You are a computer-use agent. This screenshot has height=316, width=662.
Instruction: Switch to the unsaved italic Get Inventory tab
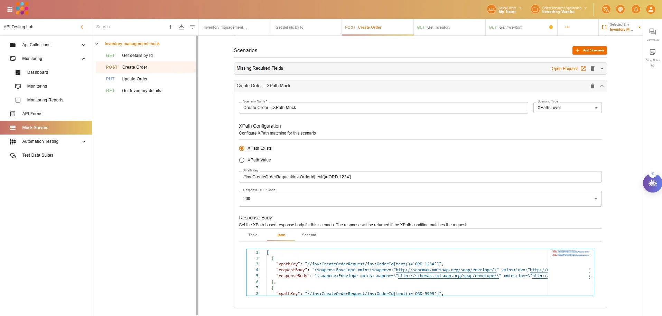521,27
